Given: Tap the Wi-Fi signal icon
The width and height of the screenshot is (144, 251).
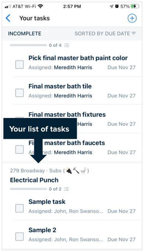Looking at the screenshot, I should click(41, 6).
